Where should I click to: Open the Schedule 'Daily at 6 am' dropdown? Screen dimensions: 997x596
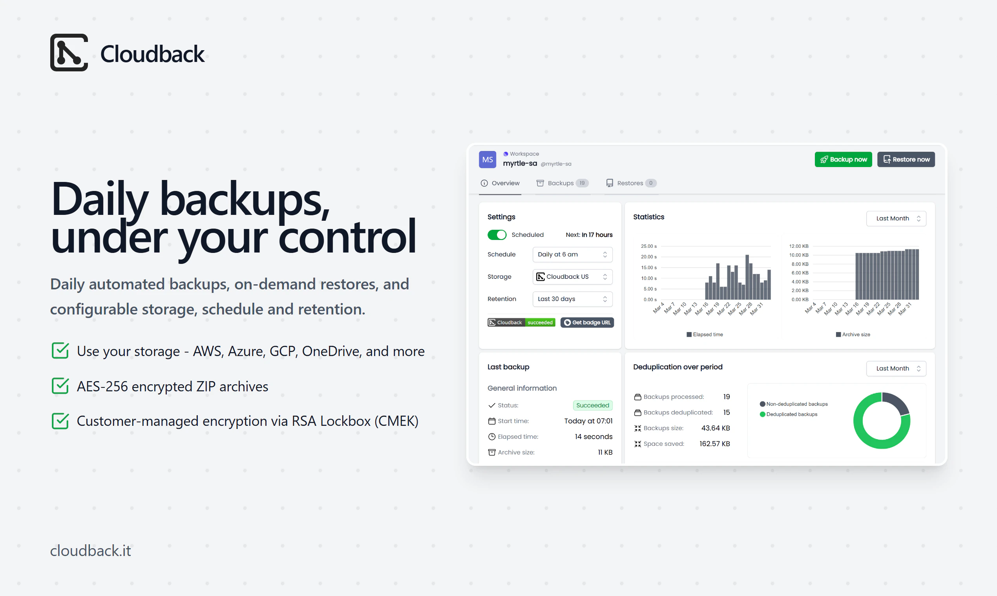pos(572,254)
